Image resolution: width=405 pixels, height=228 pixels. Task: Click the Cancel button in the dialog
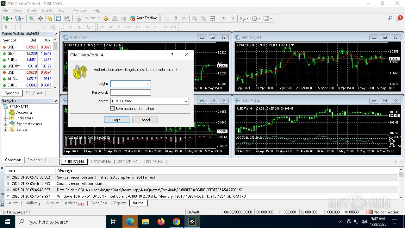(x=145, y=120)
